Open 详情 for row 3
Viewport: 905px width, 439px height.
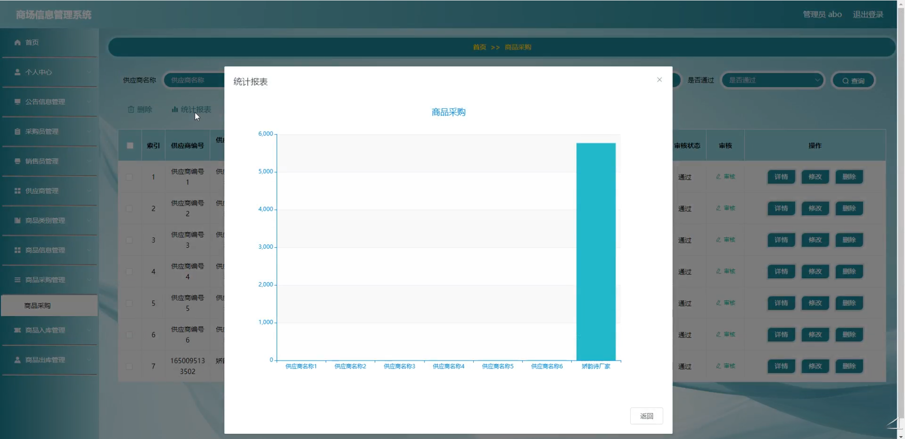point(781,240)
